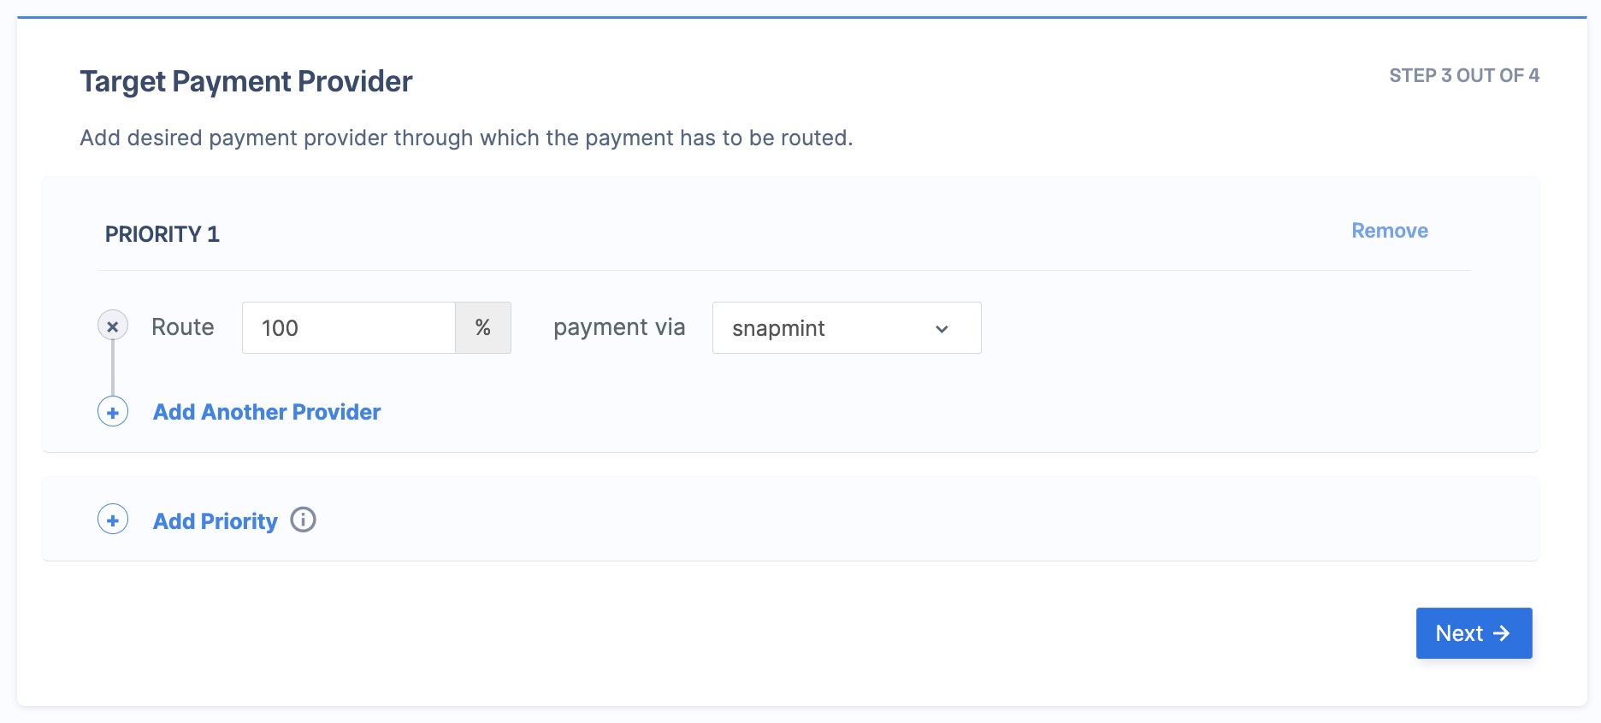
Task: Click the arrow icon on Next button
Action: [1501, 633]
